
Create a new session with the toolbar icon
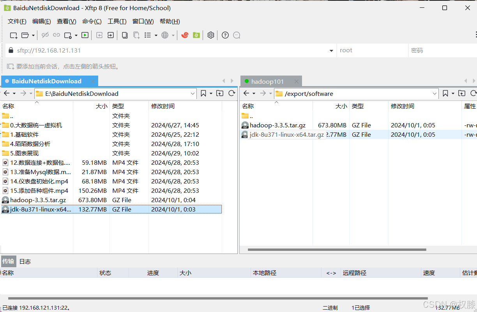pyautogui.click(x=14, y=35)
